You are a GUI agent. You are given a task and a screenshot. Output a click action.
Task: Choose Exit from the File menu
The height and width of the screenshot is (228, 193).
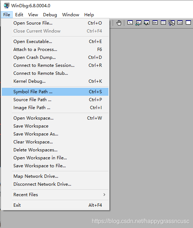point(55,205)
